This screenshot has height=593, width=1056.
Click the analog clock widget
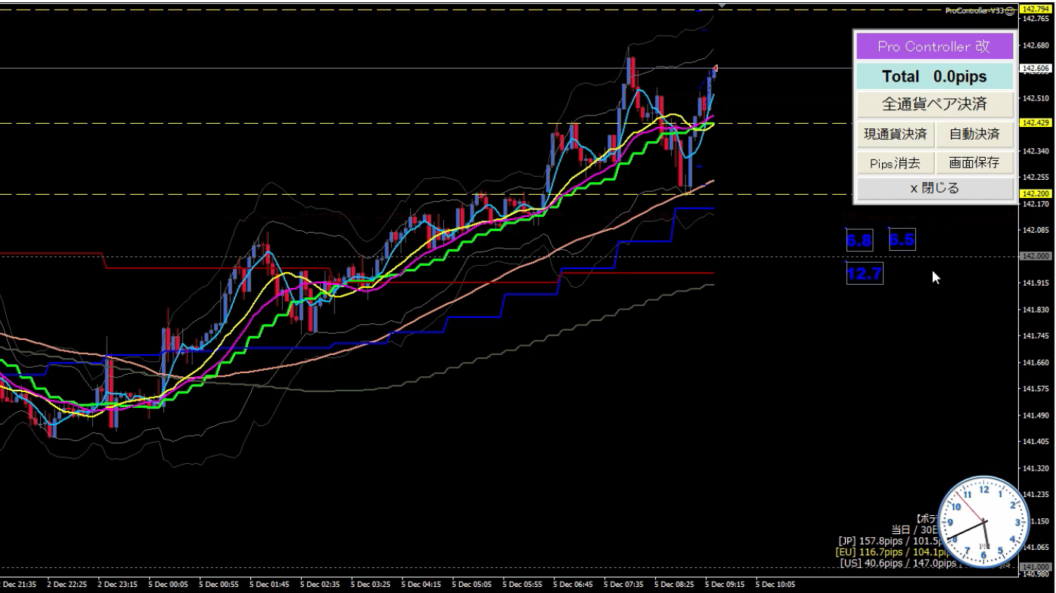[x=984, y=522]
